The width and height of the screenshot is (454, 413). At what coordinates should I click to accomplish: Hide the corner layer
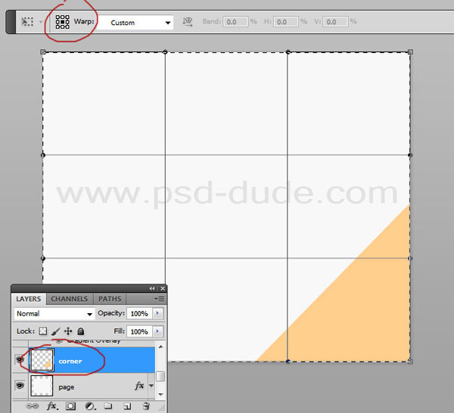coord(20,360)
